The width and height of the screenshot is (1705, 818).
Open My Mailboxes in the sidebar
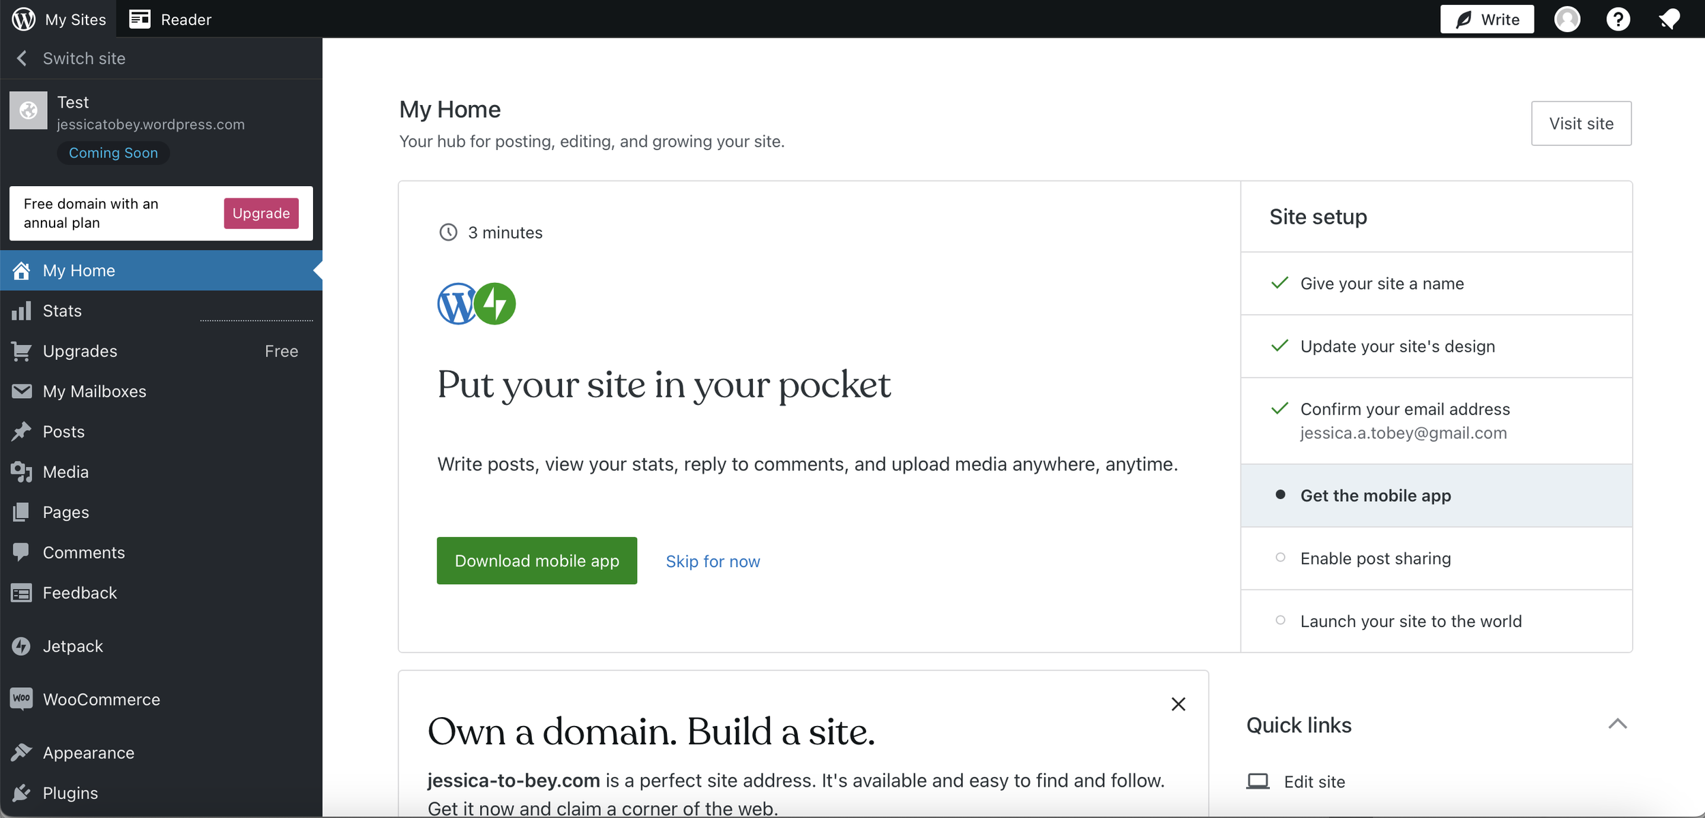click(x=161, y=391)
